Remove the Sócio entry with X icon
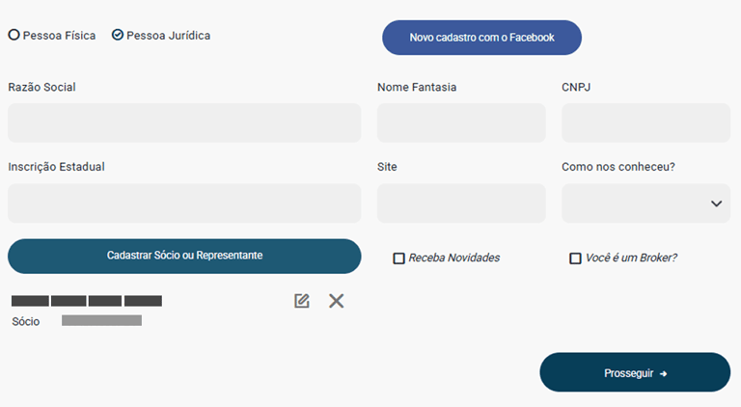The height and width of the screenshot is (407, 741). point(336,301)
